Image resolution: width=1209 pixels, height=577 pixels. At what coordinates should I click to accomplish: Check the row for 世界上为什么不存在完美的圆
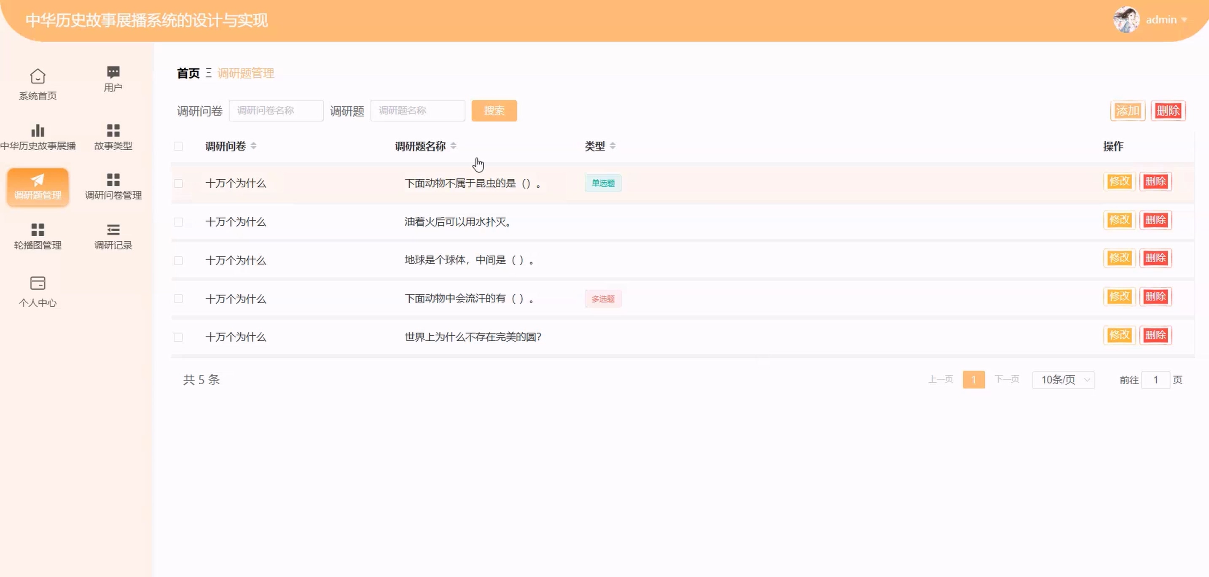coord(178,337)
